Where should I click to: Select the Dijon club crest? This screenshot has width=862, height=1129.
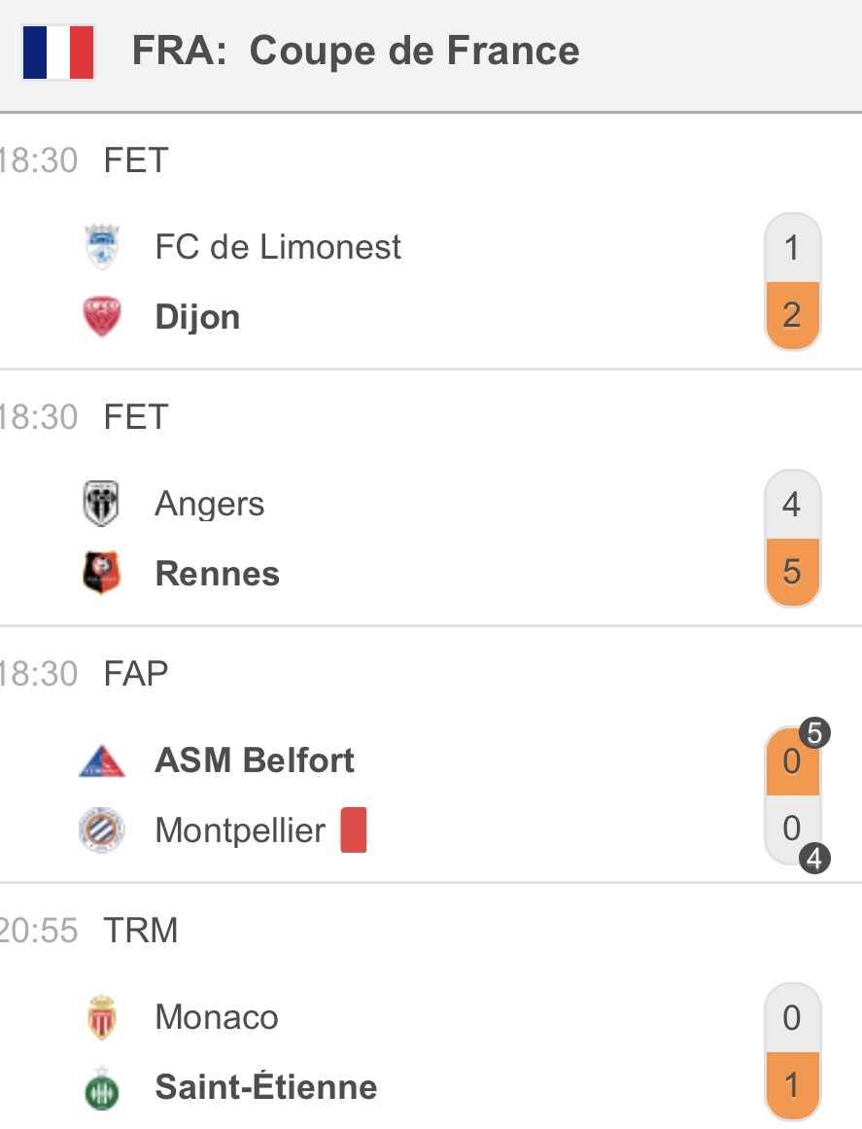101,316
